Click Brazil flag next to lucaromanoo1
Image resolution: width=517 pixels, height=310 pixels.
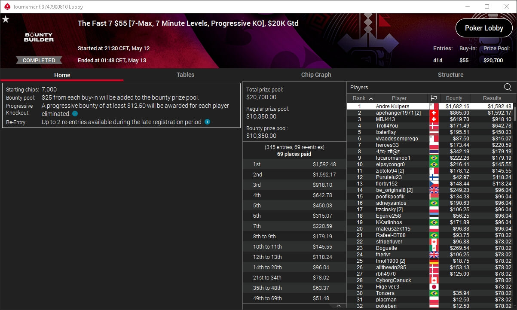[x=434, y=158]
